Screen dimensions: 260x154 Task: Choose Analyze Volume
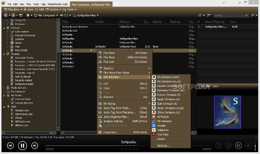[124, 121]
